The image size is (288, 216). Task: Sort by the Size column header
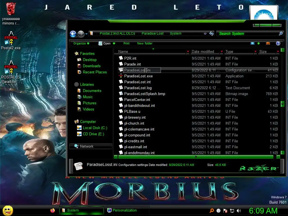[x=269, y=52]
